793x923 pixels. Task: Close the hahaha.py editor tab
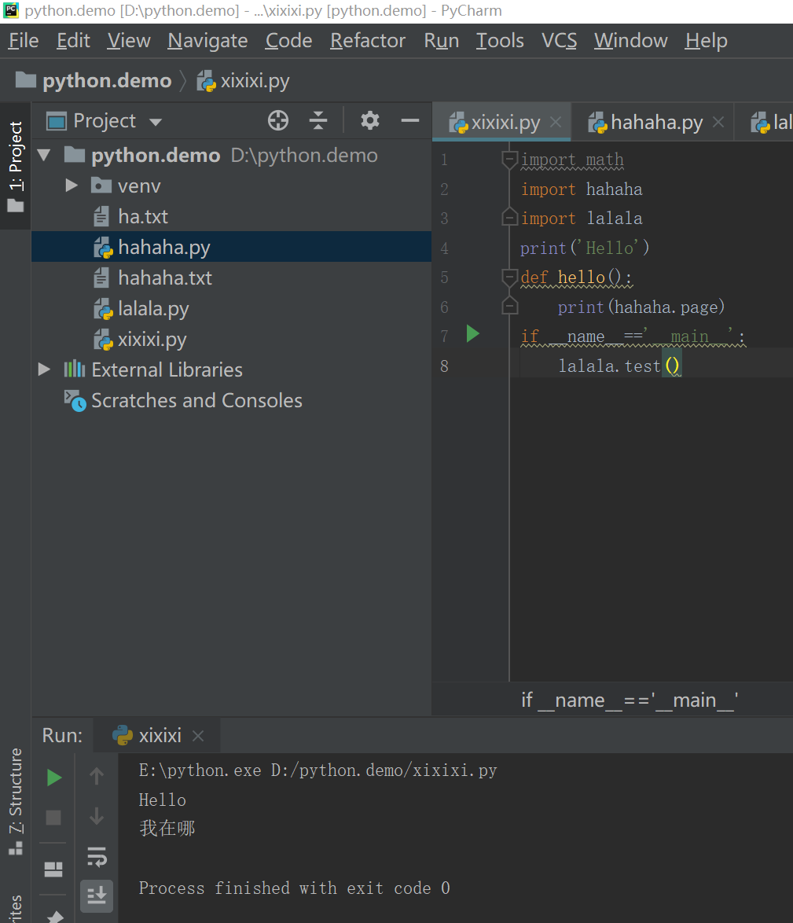point(718,122)
